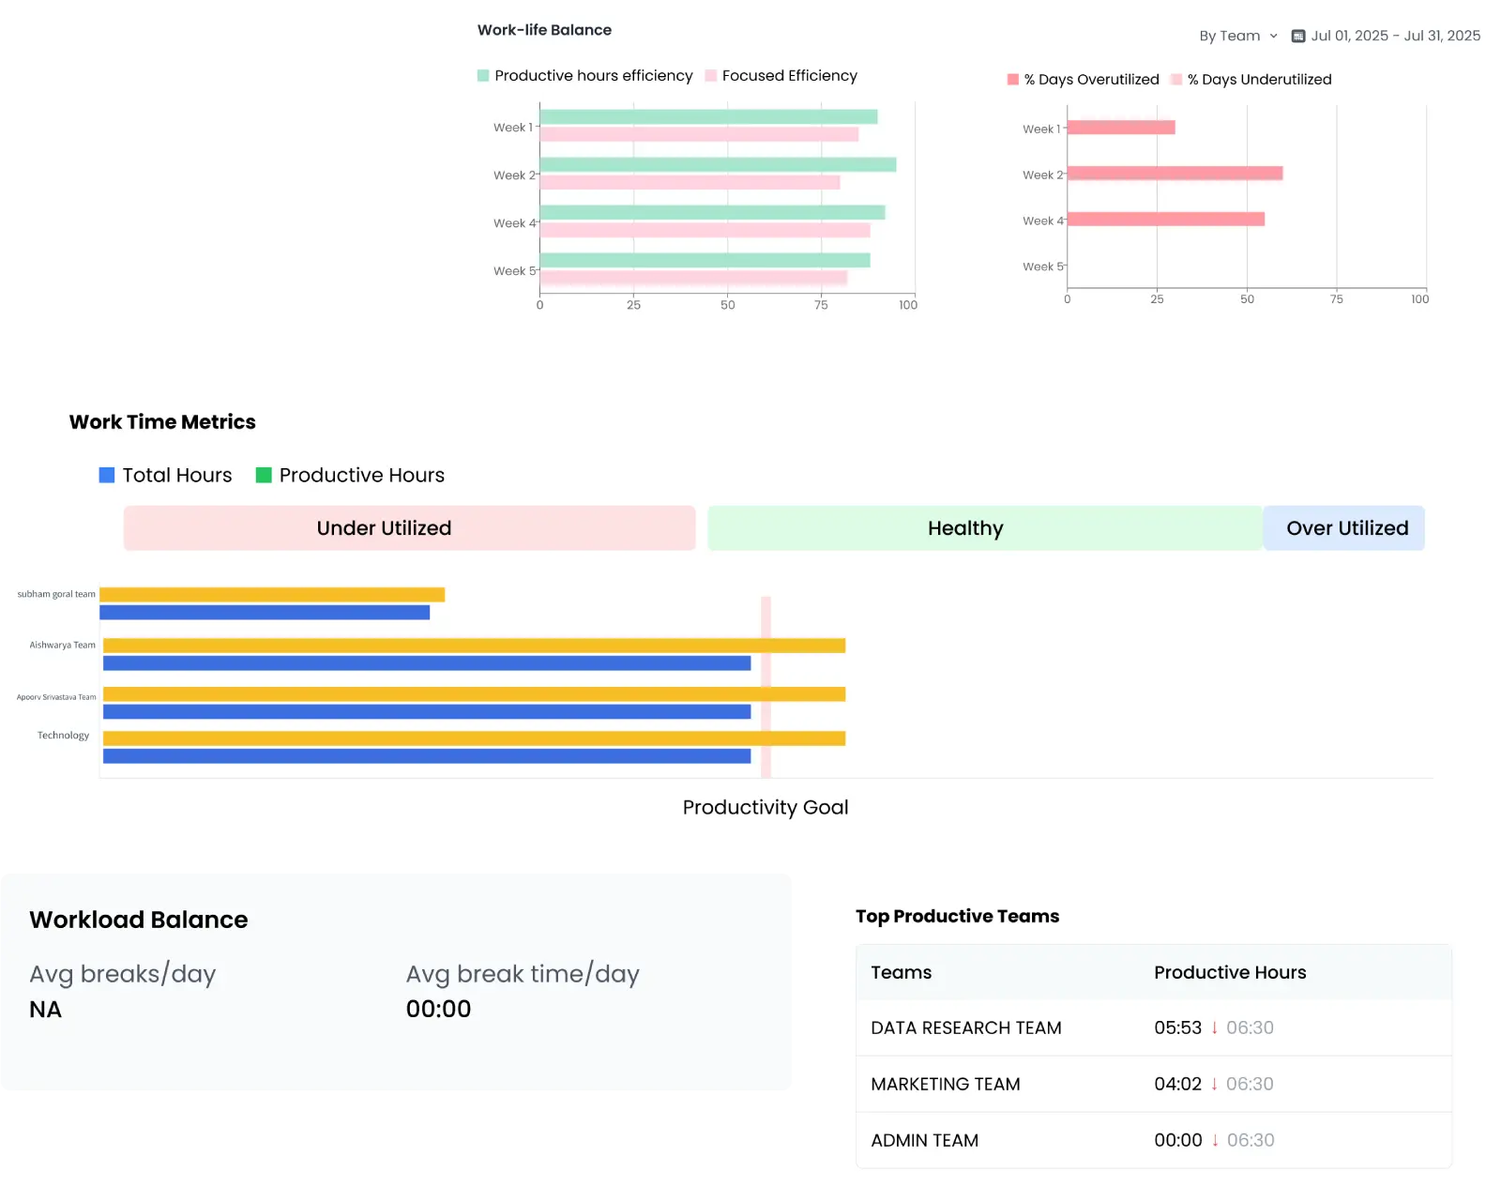Click the "Technology" team label
1501x1202 pixels.
pyautogui.click(x=62, y=735)
